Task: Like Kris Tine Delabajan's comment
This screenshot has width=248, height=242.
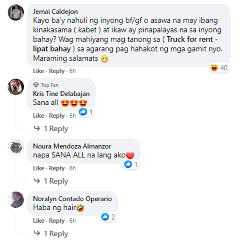Action: pyautogui.click(x=39, y=116)
